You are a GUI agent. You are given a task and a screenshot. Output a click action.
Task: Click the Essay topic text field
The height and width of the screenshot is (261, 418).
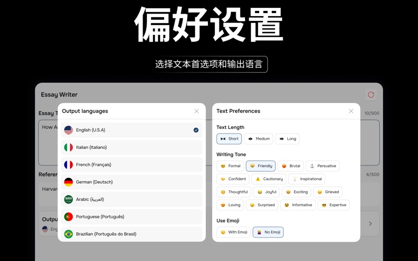pos(208,143)
